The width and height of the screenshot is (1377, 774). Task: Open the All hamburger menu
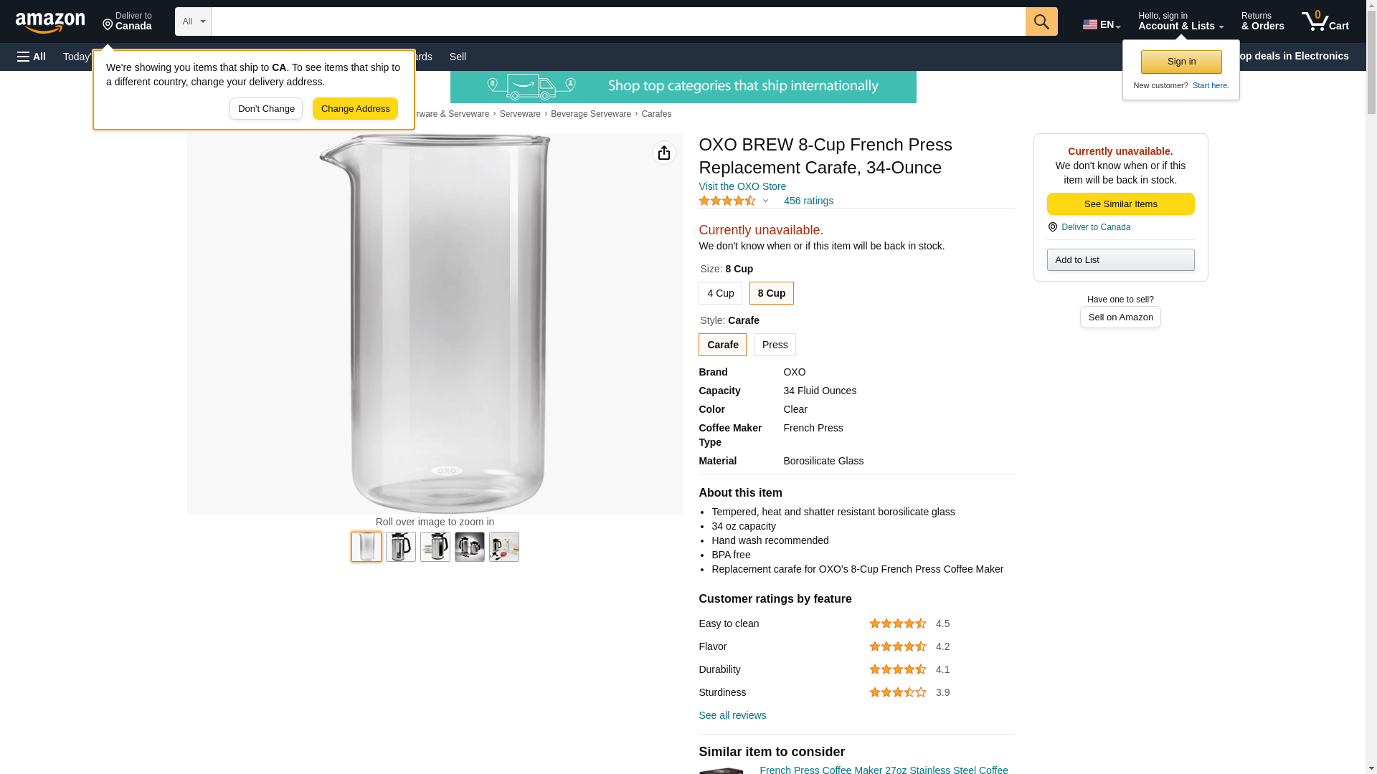[32, 57]
